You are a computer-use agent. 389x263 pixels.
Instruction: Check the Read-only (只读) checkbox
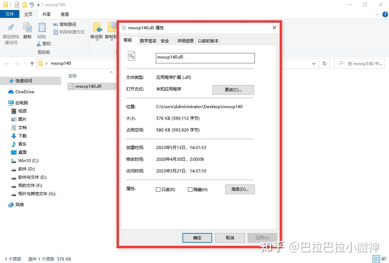[x=158, y=189]
